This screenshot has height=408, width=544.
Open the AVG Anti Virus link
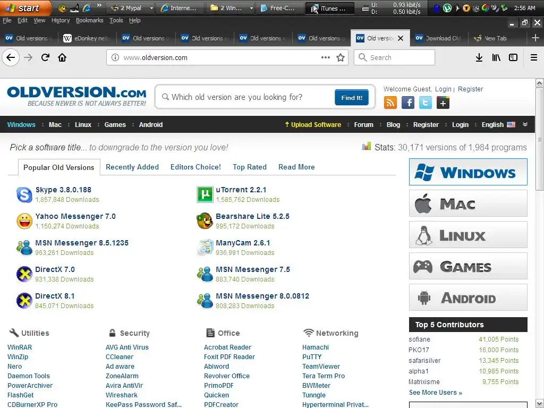click(x=127, y=347)
